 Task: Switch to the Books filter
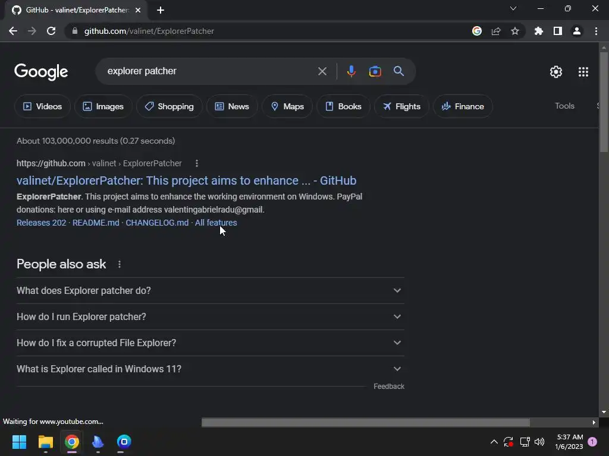tap(343, 106)
